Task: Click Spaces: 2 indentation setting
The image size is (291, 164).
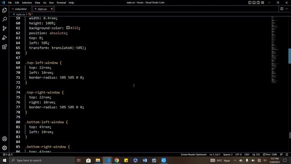Action: 228,154
